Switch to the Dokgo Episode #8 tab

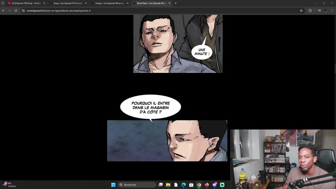[x=110, y=3]
